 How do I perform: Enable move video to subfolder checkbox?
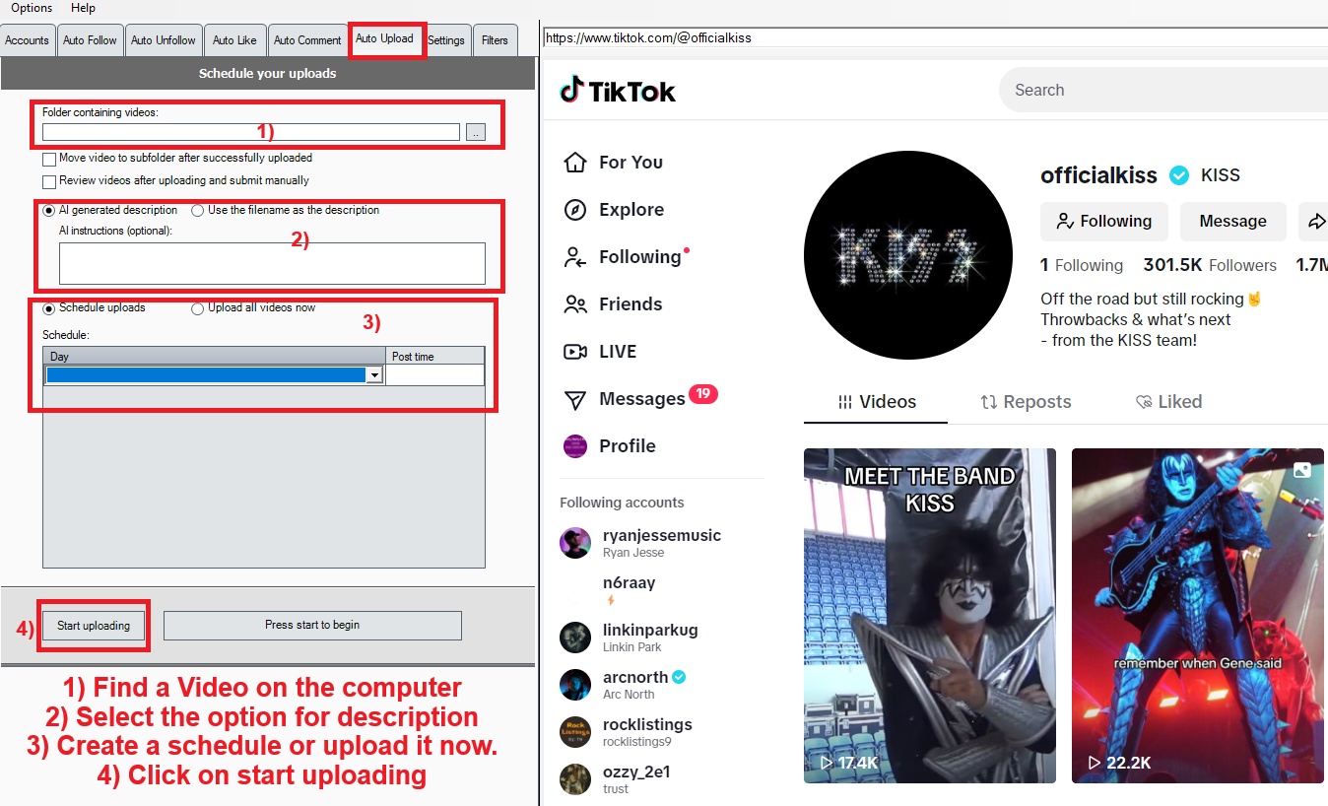click(x=49, y=159)
